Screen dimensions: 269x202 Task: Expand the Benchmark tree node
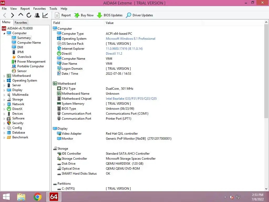[x=4, y=138]
